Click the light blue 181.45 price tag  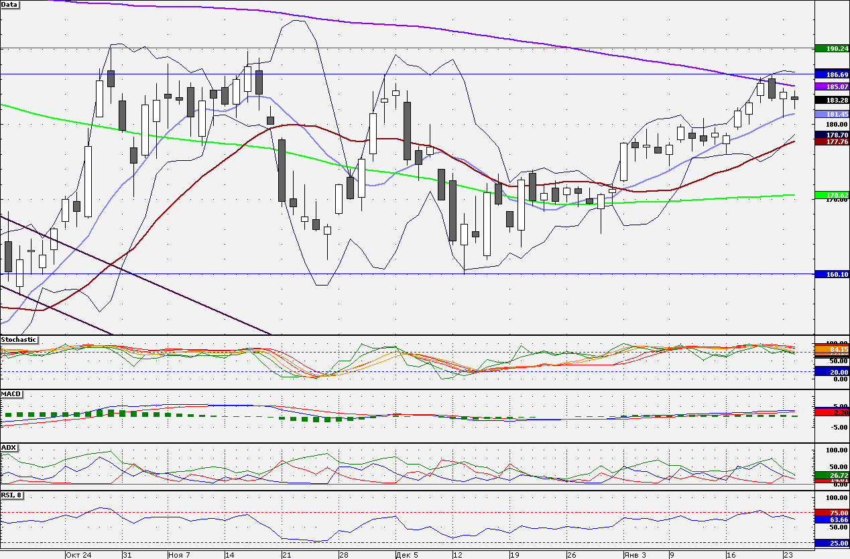(x=832, y=114)
